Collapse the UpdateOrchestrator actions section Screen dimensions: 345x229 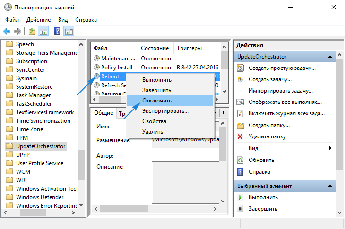coord(330,57)
